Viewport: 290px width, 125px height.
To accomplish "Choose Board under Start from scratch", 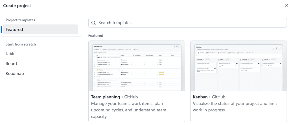I will coord(11,63).
